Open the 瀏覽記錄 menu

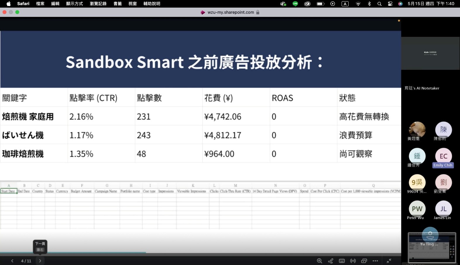[98, 4]
